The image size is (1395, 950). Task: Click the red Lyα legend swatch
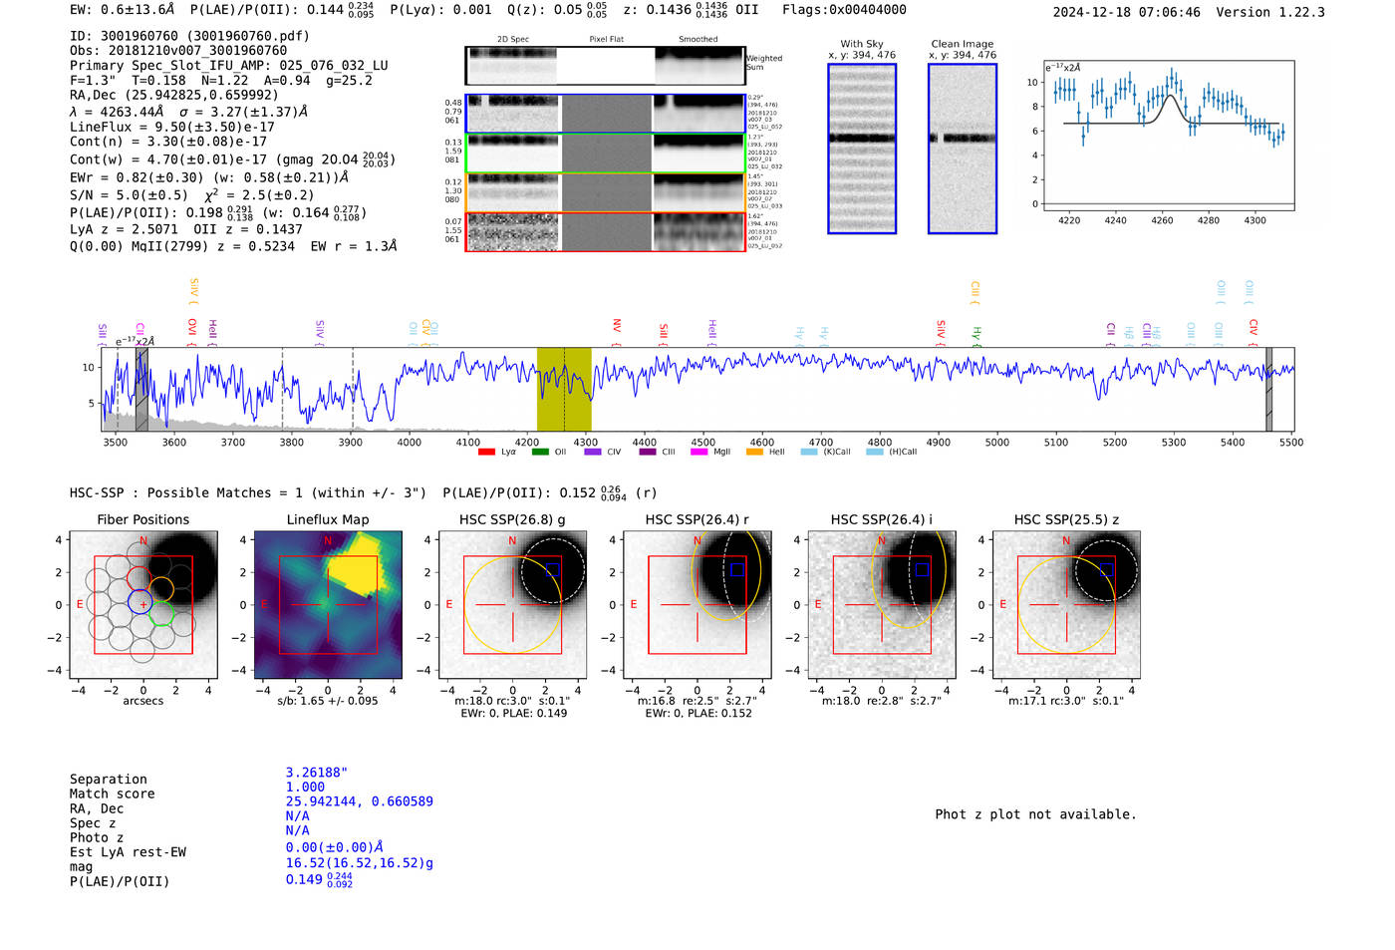[486, 452]
